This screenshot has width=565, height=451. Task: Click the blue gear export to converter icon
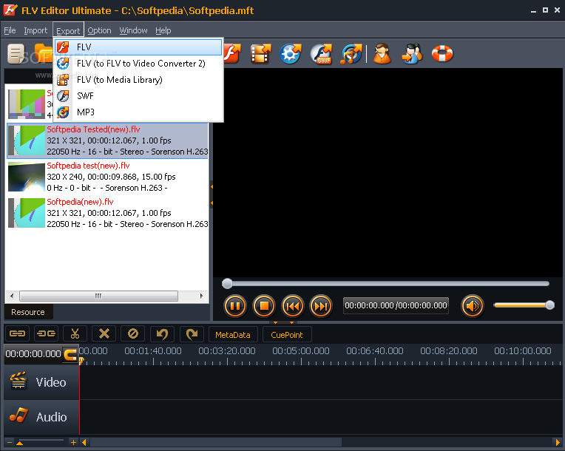point(291,54)
